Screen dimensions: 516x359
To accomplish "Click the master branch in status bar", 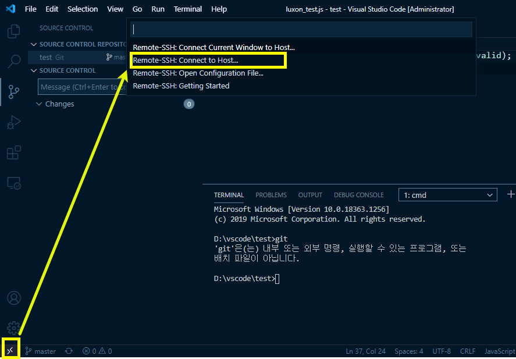I will pos(41,351).
